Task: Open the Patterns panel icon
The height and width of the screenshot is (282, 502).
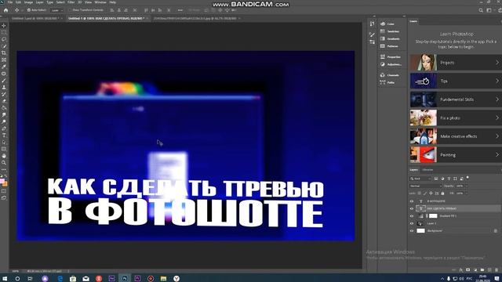Action: click(383, 46)
